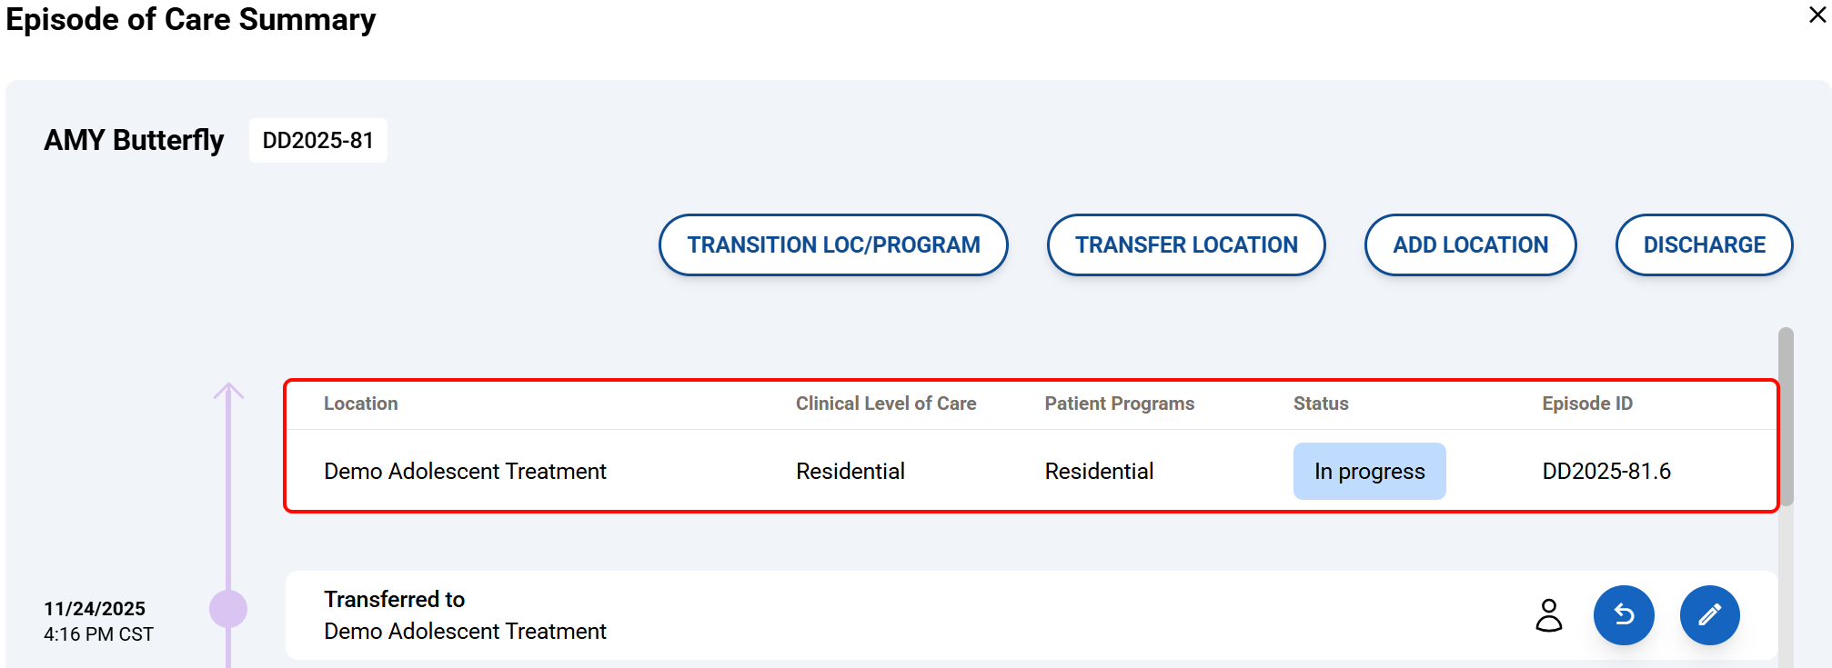This screenshot has height=668, width=1832.
Task: Click the undo transfer arrow icon
Action: pos(1624,615)
